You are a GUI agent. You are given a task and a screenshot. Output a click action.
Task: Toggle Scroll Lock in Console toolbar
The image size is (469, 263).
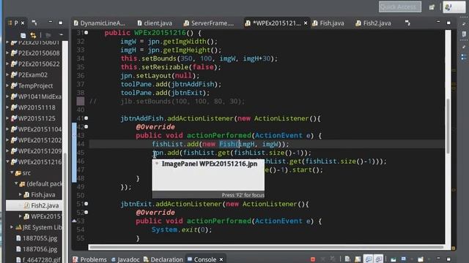pos(358,259)
